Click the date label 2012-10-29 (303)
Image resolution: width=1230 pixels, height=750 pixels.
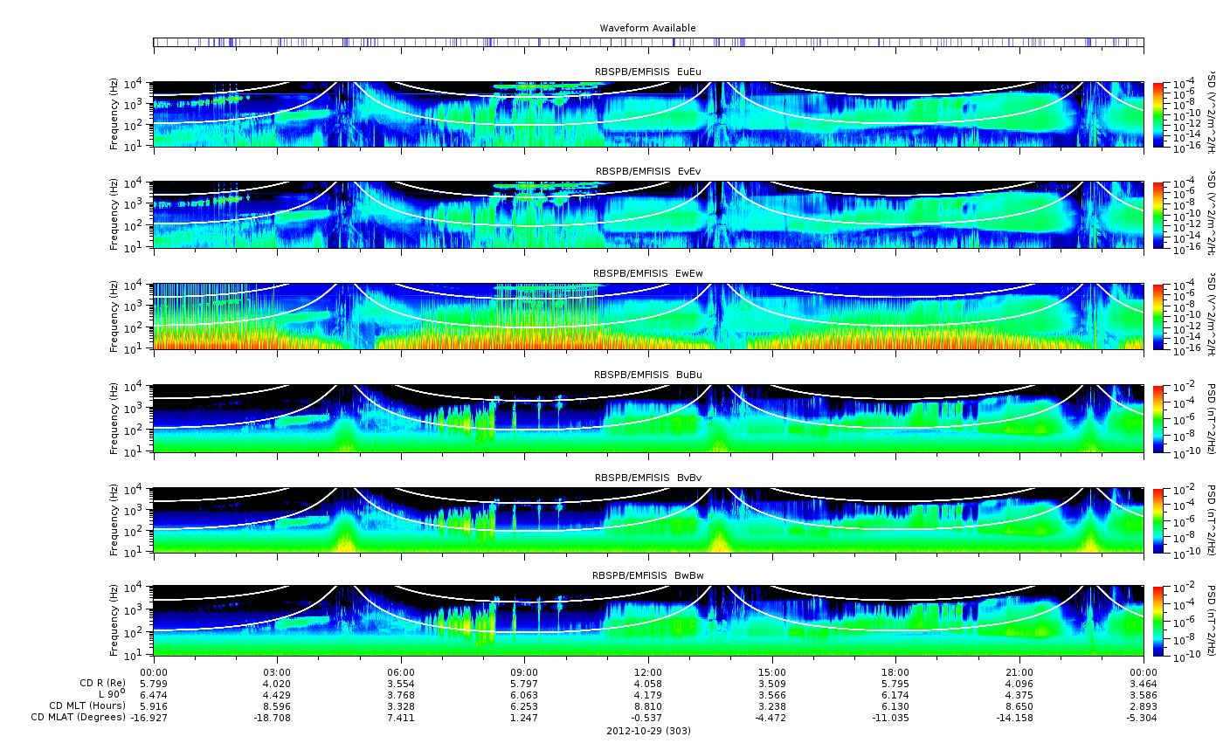(x=648, y=731)
